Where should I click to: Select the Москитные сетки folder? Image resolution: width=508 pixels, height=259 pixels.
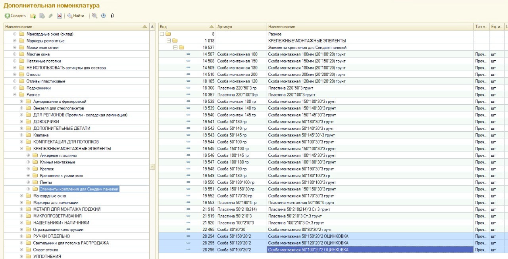coord(42,48)
